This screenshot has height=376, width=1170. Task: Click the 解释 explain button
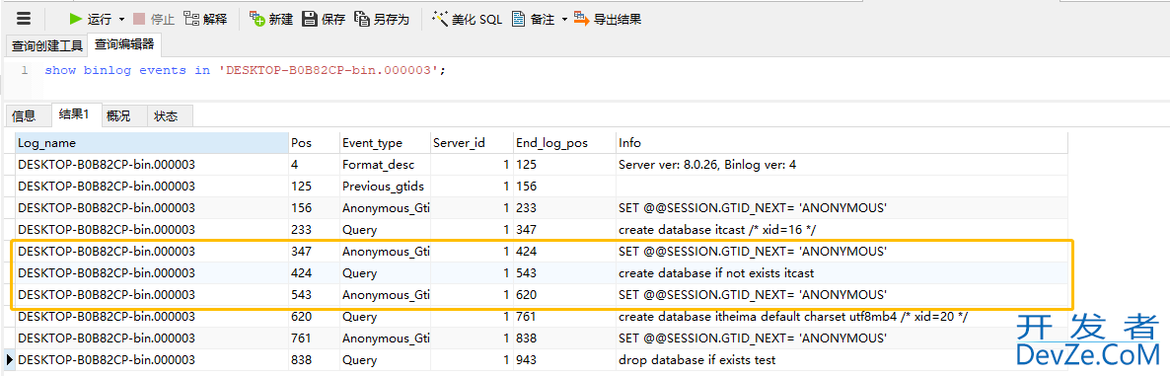click(x=205, y=20)
